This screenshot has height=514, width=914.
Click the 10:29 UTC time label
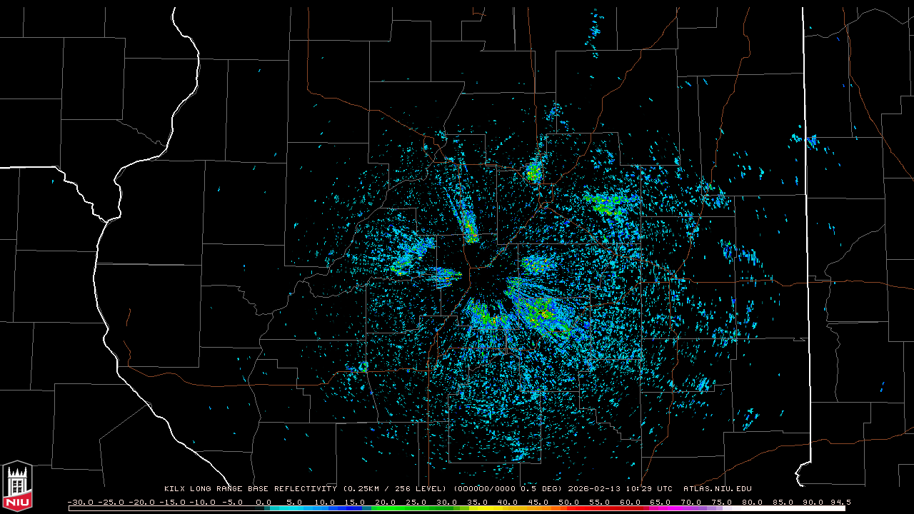[x=651, y=489]
